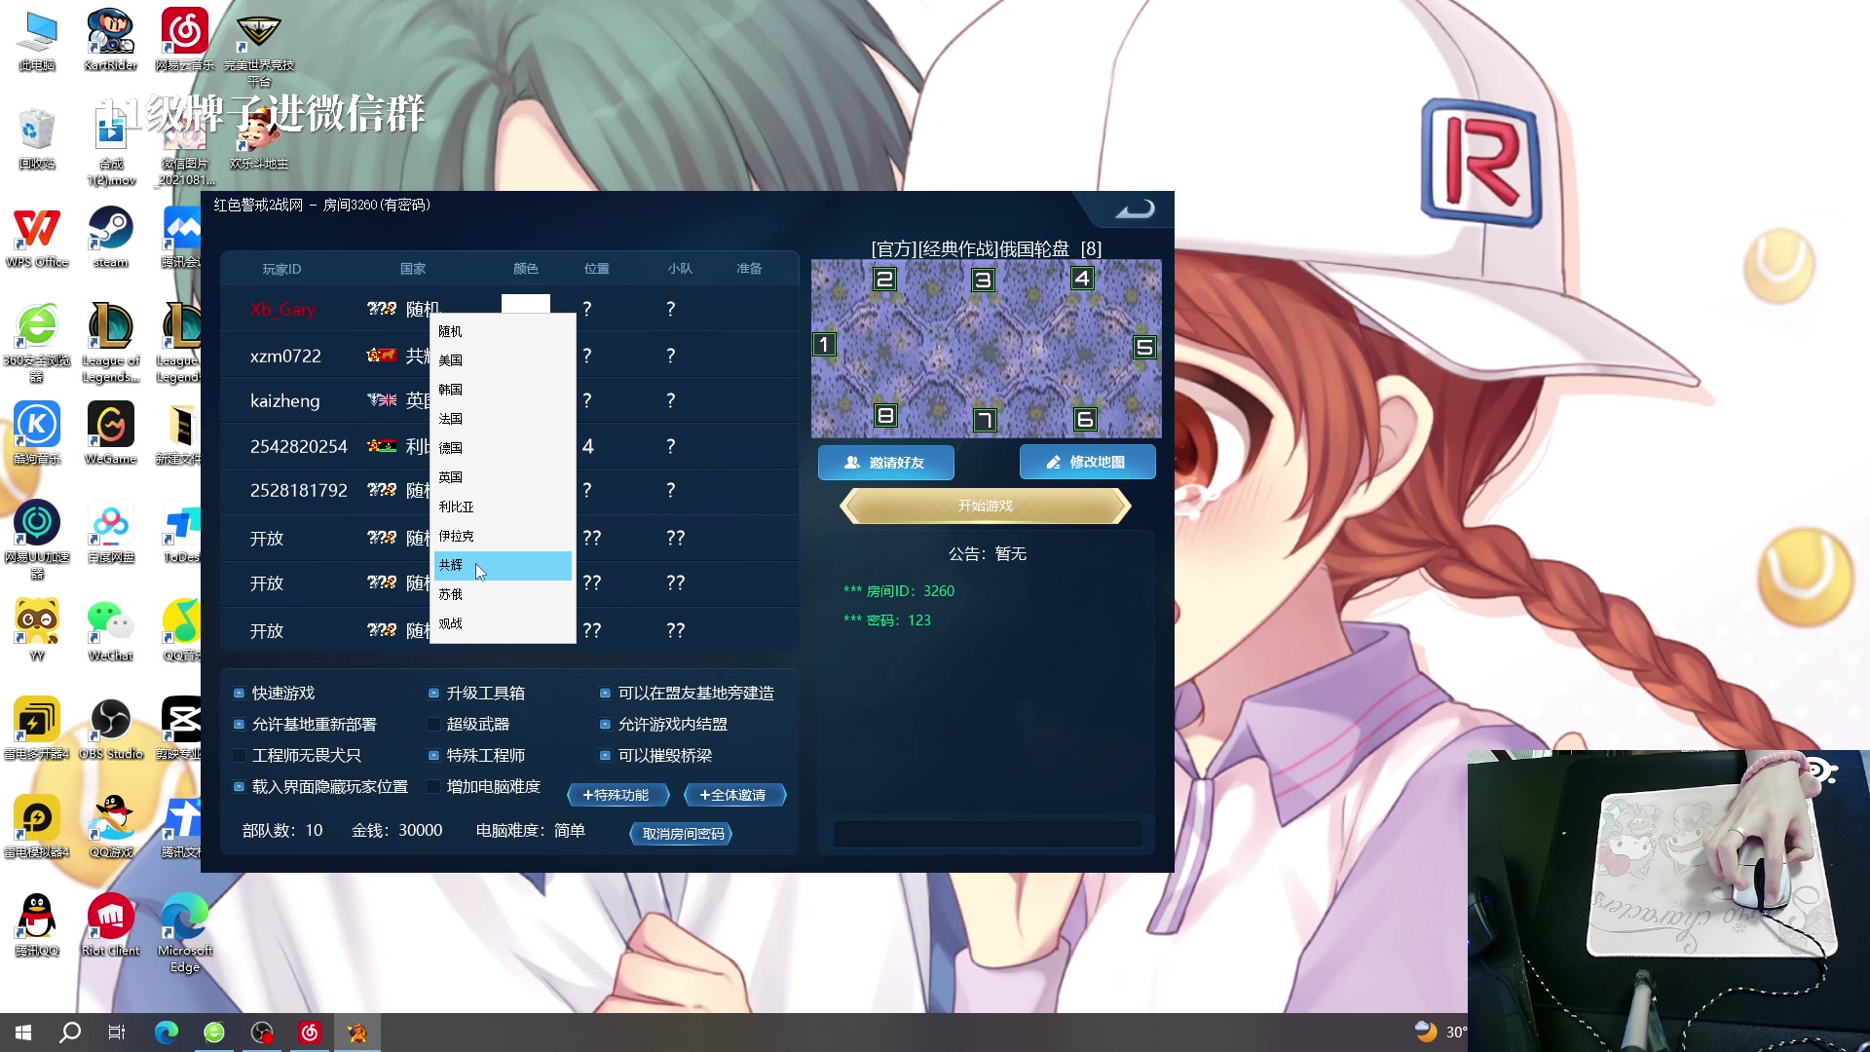Viewport: 1870px width, 1052px height.
Task: Choose 观战 spectator option
Action: coord(503,623)
